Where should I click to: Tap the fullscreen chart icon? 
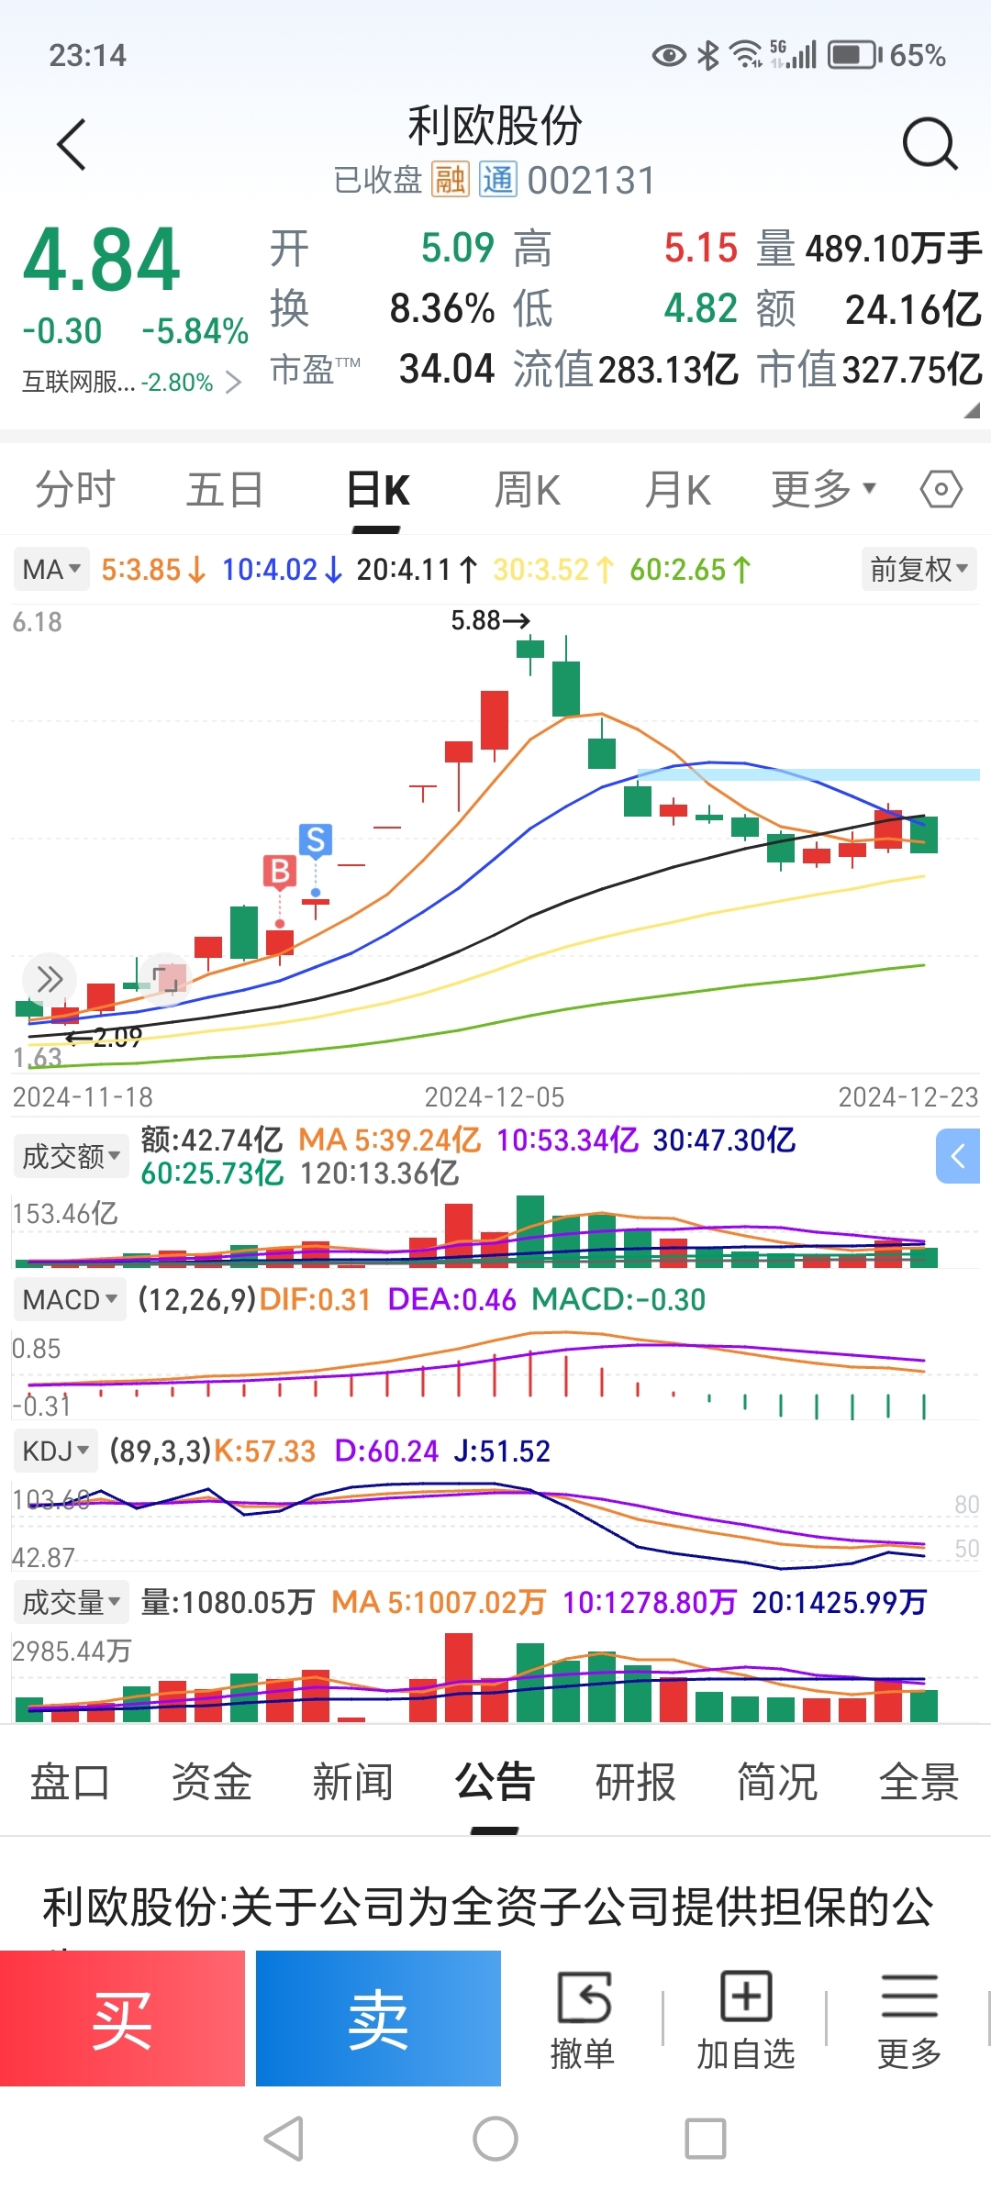click(167, 979)
